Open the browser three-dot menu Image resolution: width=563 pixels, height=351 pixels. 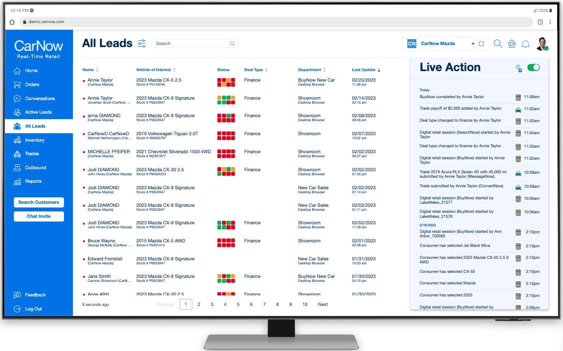pos(550,22)
